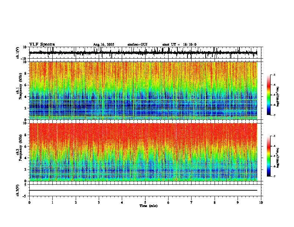Click the flat ch.3 voltage trace
Screen dimensions: 294x227
tap(143, 190)
